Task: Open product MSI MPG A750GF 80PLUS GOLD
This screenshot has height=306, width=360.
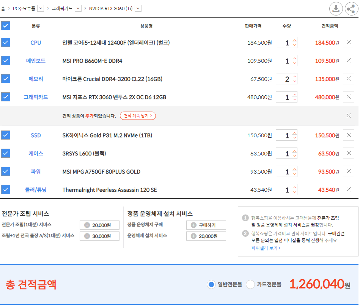Action: (x=101, y=172)
